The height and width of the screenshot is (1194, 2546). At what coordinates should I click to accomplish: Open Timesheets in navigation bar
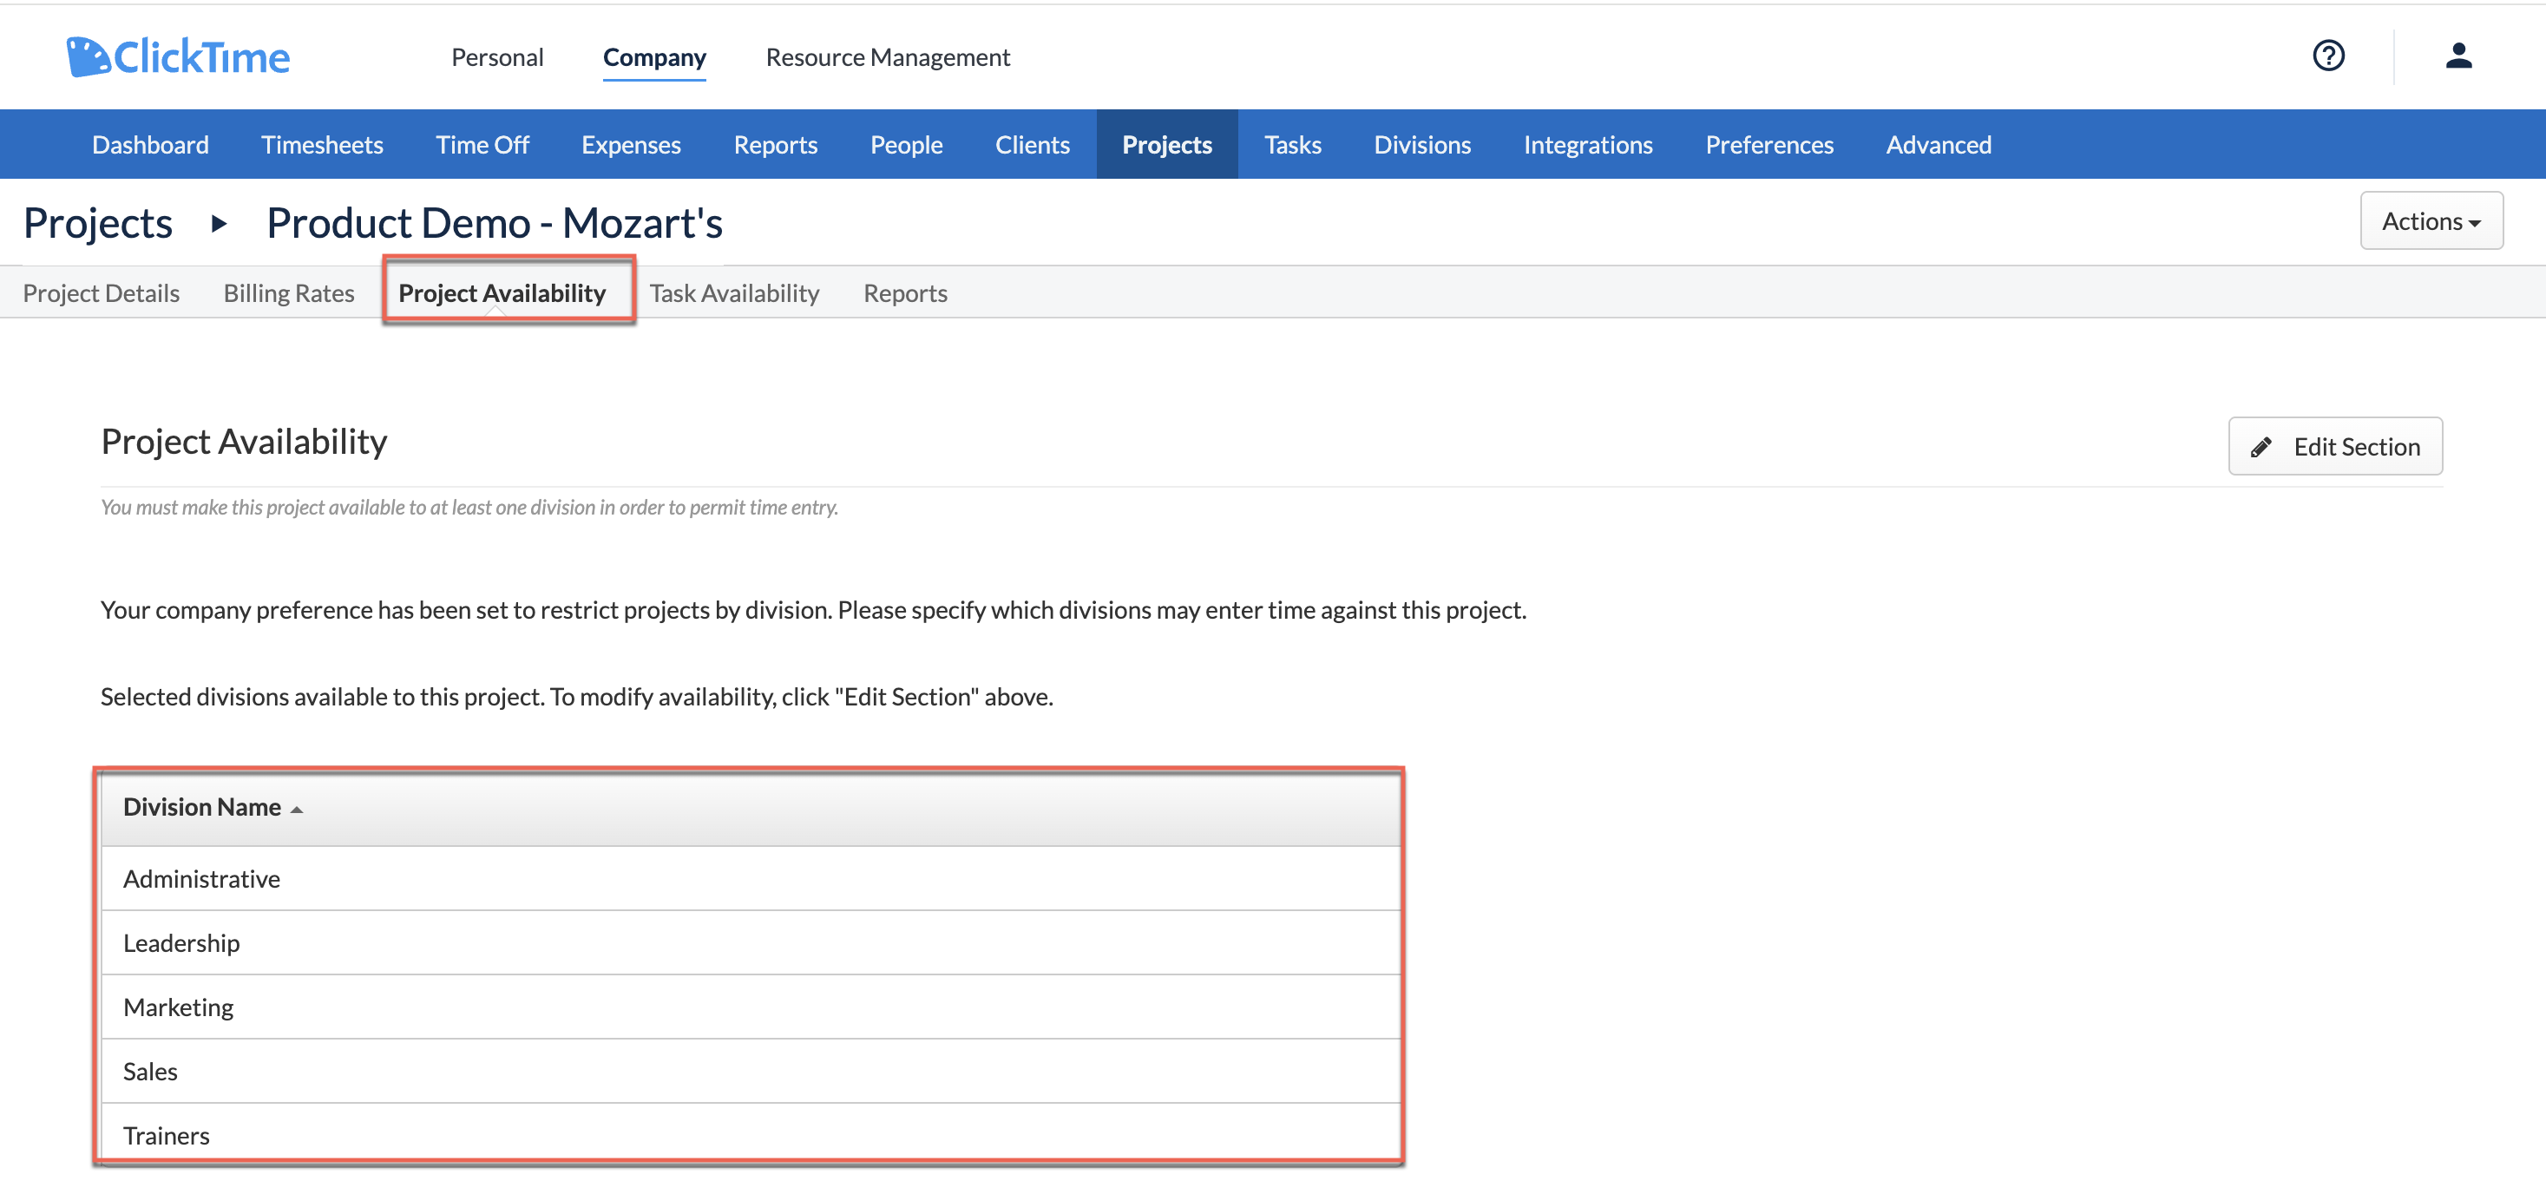(322, 144)
